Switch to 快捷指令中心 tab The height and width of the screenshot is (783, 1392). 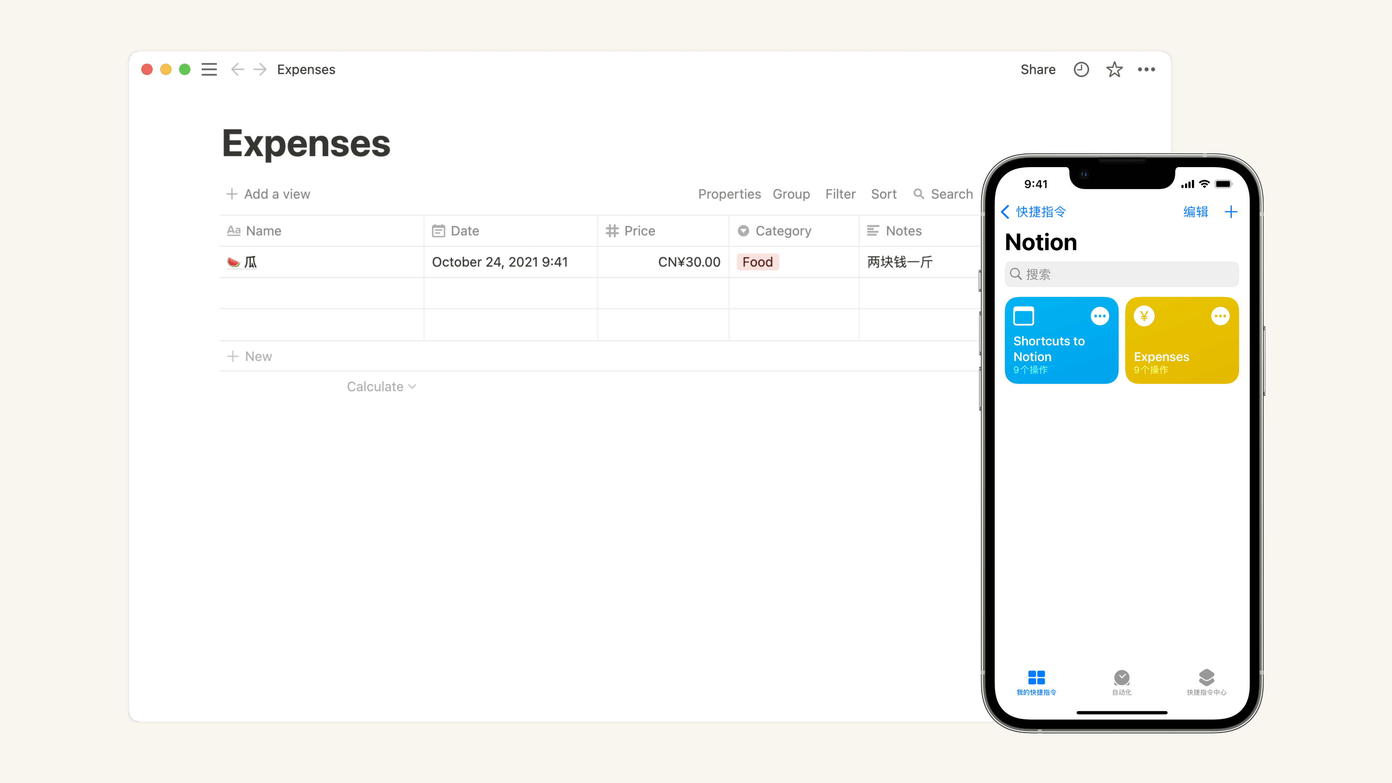tap(1206, 683)
